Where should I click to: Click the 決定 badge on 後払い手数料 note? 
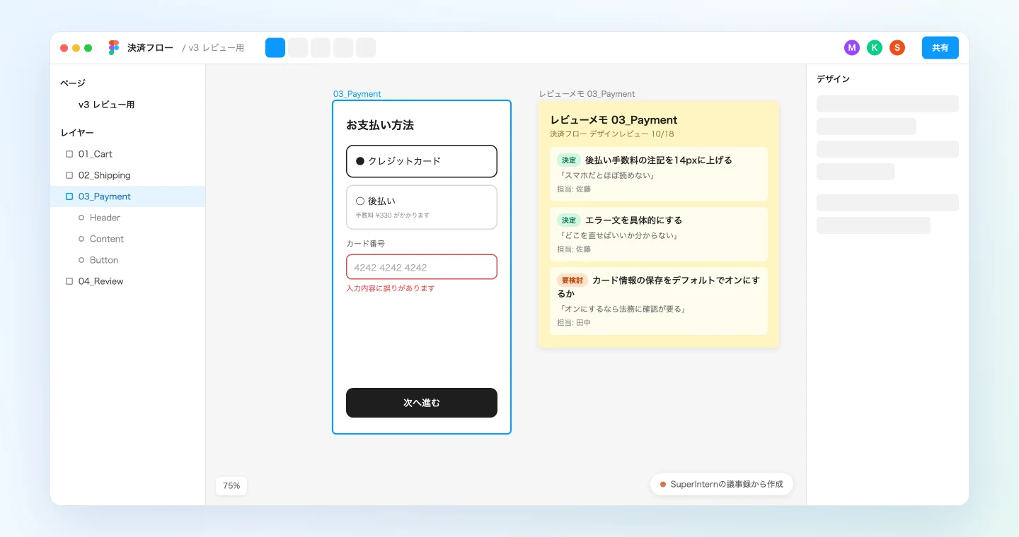coord(569,160)
